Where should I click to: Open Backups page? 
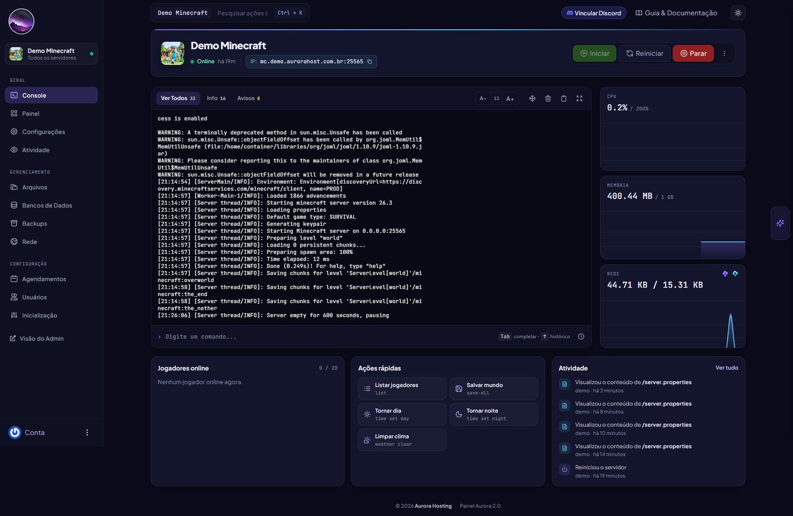click(x=51, y=224)
